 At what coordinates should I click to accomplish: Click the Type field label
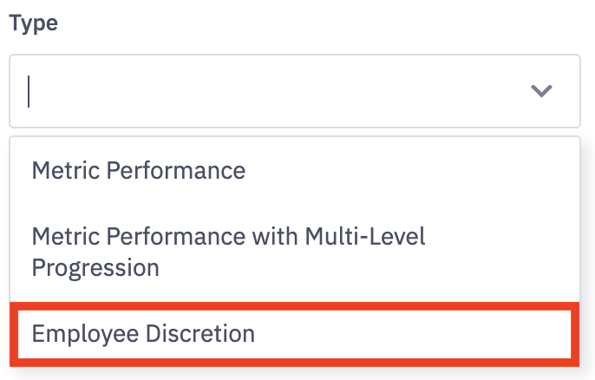(x=34, y=23)
